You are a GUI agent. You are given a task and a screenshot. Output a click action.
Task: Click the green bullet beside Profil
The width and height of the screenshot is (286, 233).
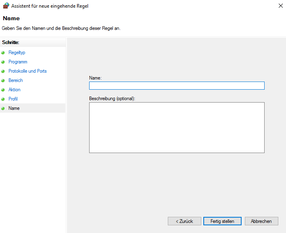(x=3, y=99)
